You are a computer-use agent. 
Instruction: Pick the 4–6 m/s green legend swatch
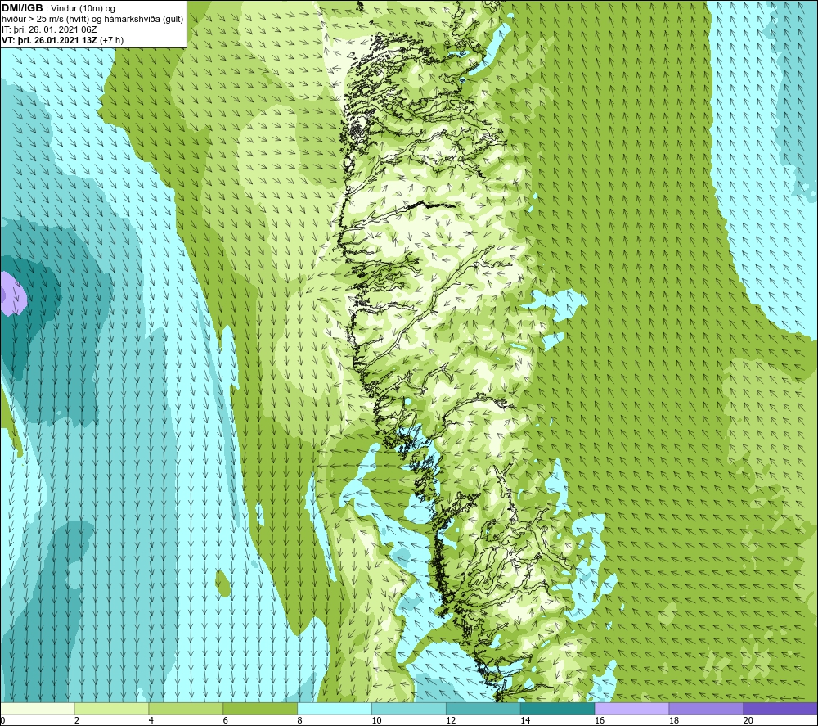[186, 708]
